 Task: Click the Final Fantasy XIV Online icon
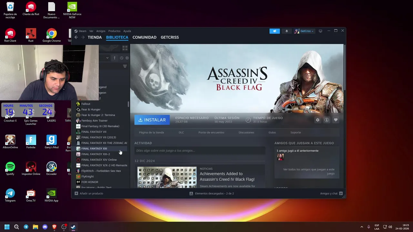coord(78,160)
